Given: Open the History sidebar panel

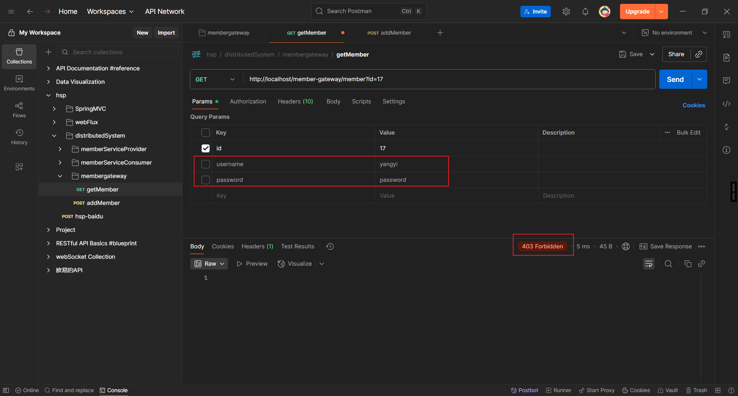Looking at the screenshot, I should click(x=19, y=136).
